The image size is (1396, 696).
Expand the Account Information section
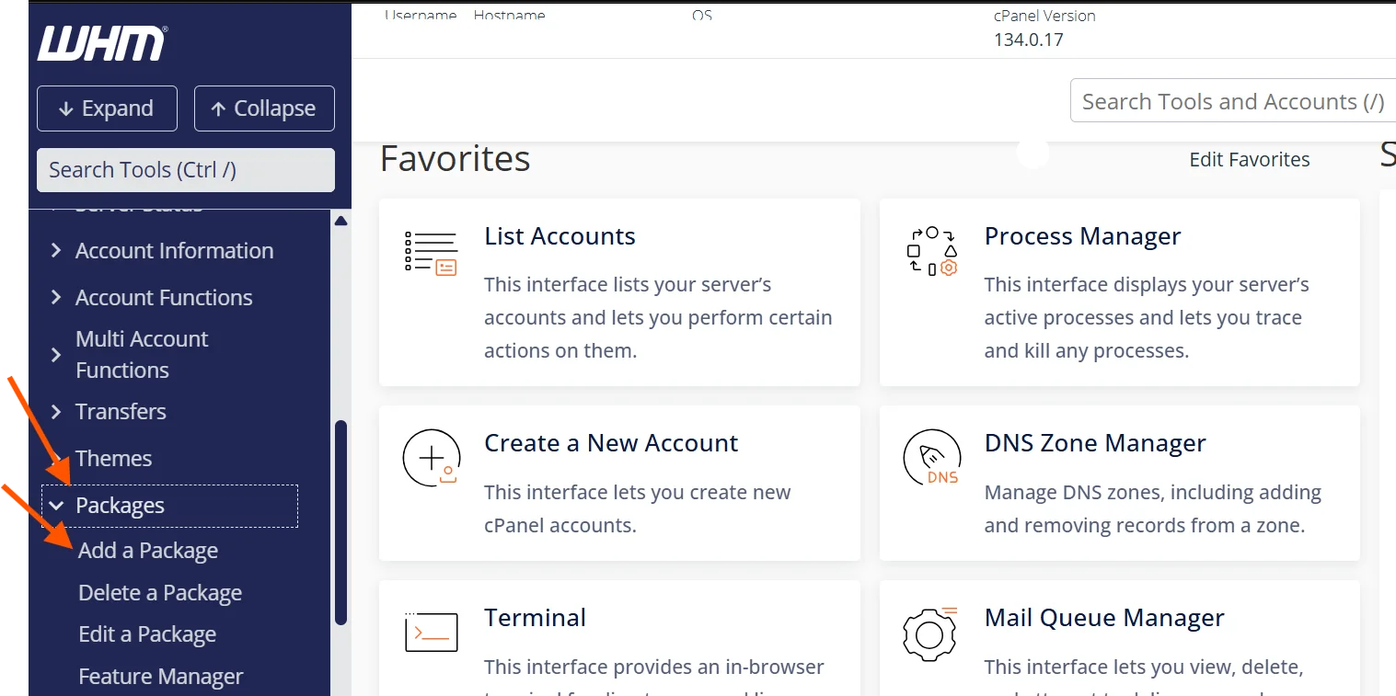tap(174, 251)
